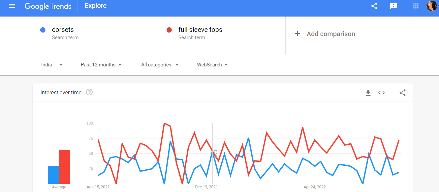The height and width of the screenshot is (192, 439).
Task: Edit the full sleeve tops term
Action: pos(200,30)
